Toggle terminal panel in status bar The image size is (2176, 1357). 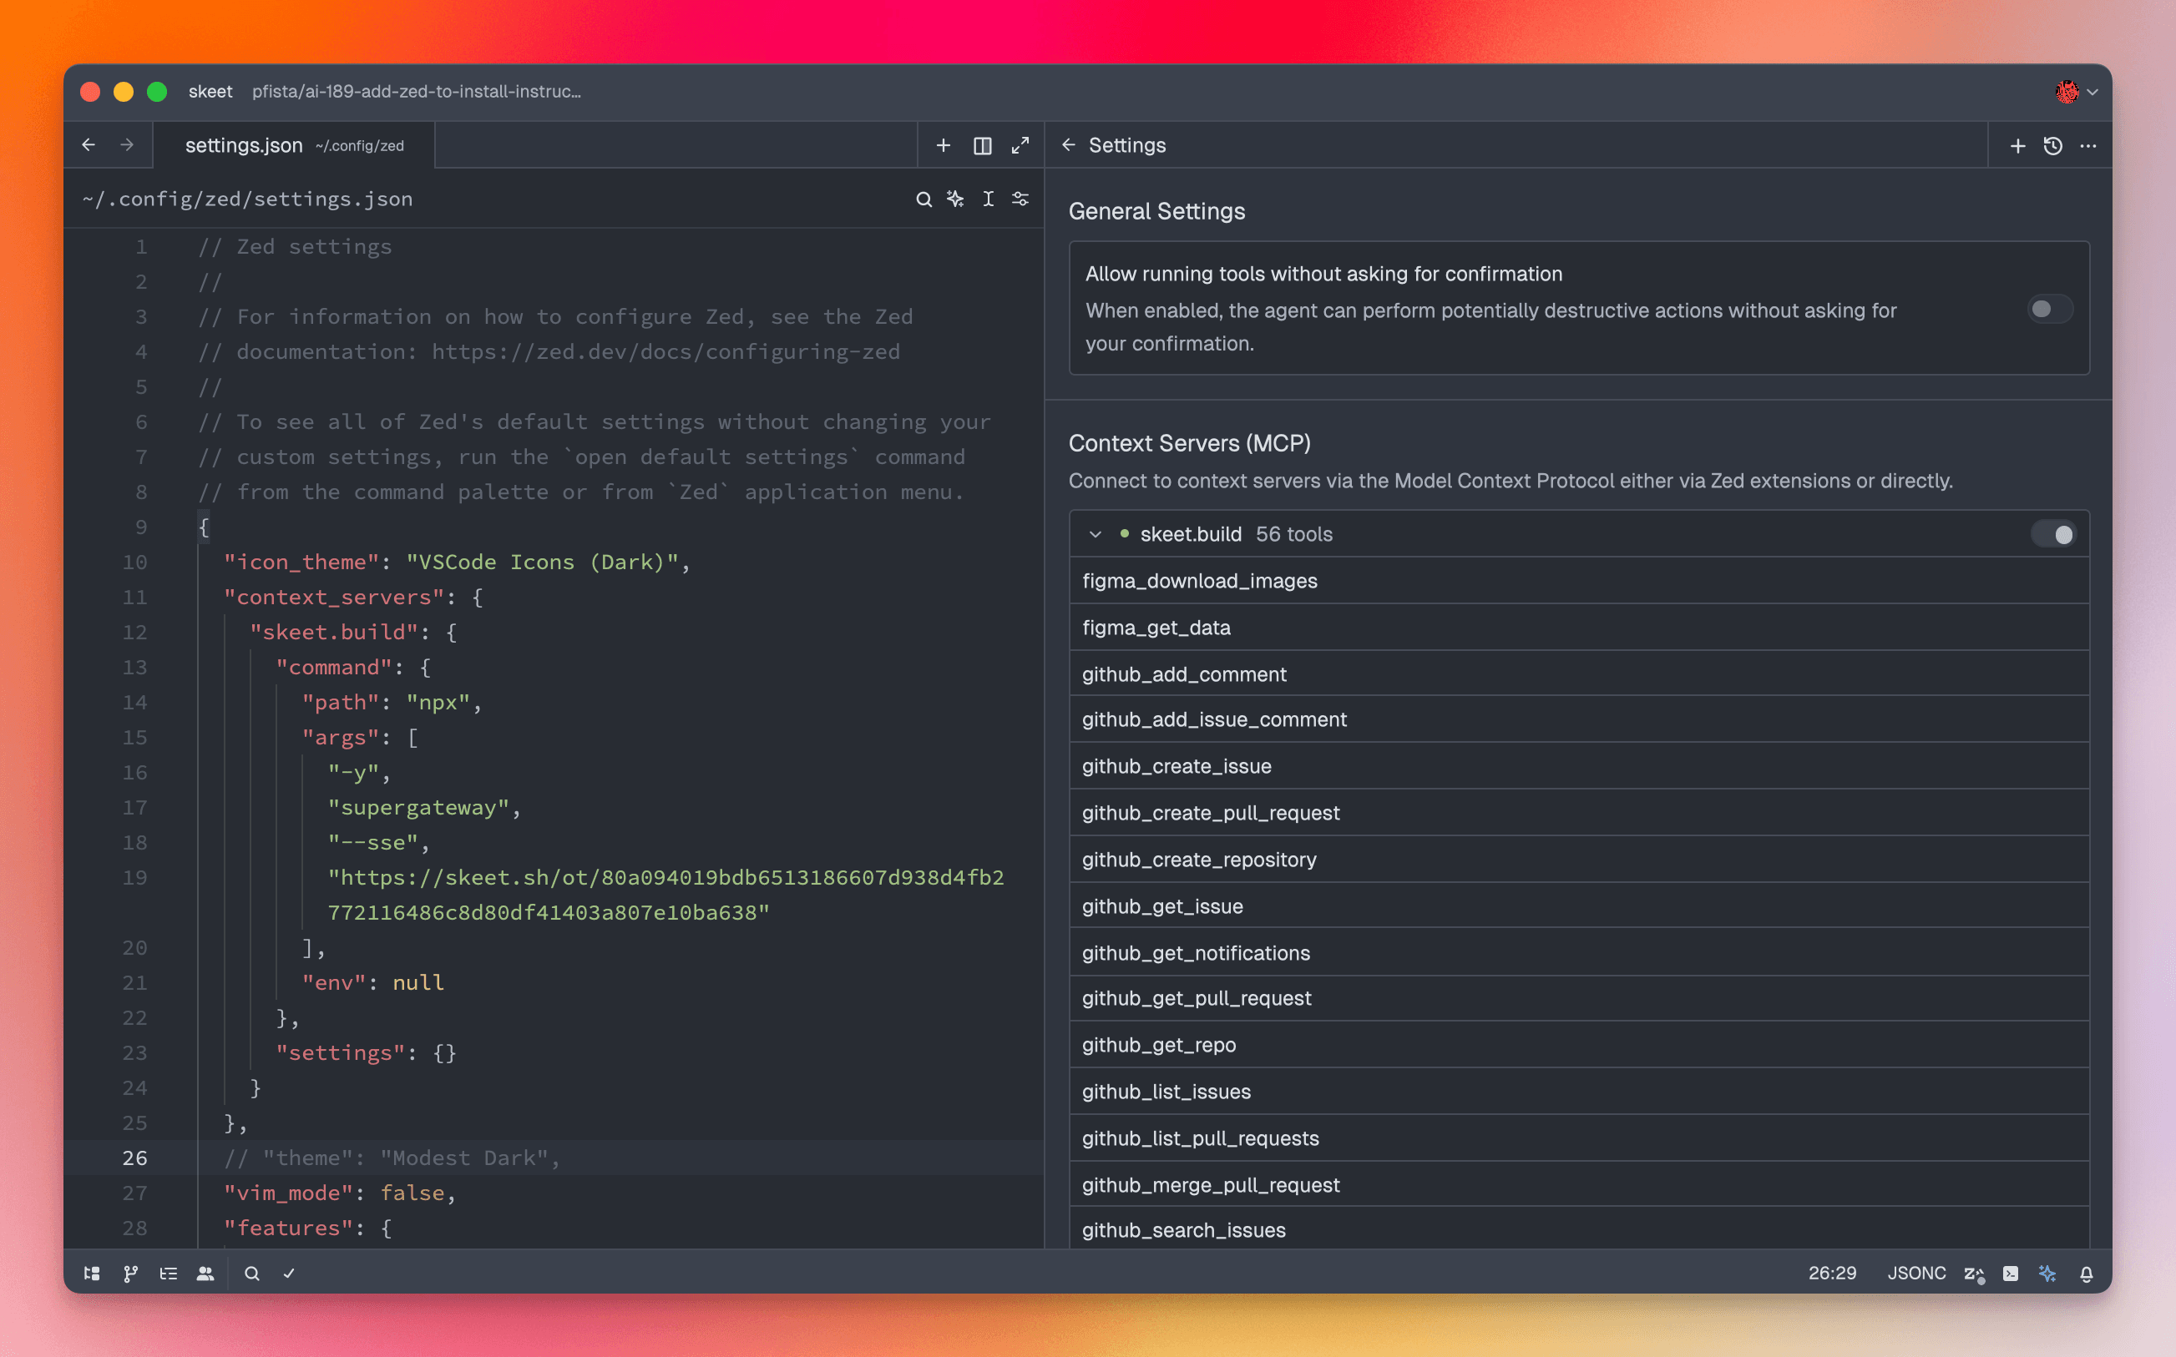click(2011, 1274)
